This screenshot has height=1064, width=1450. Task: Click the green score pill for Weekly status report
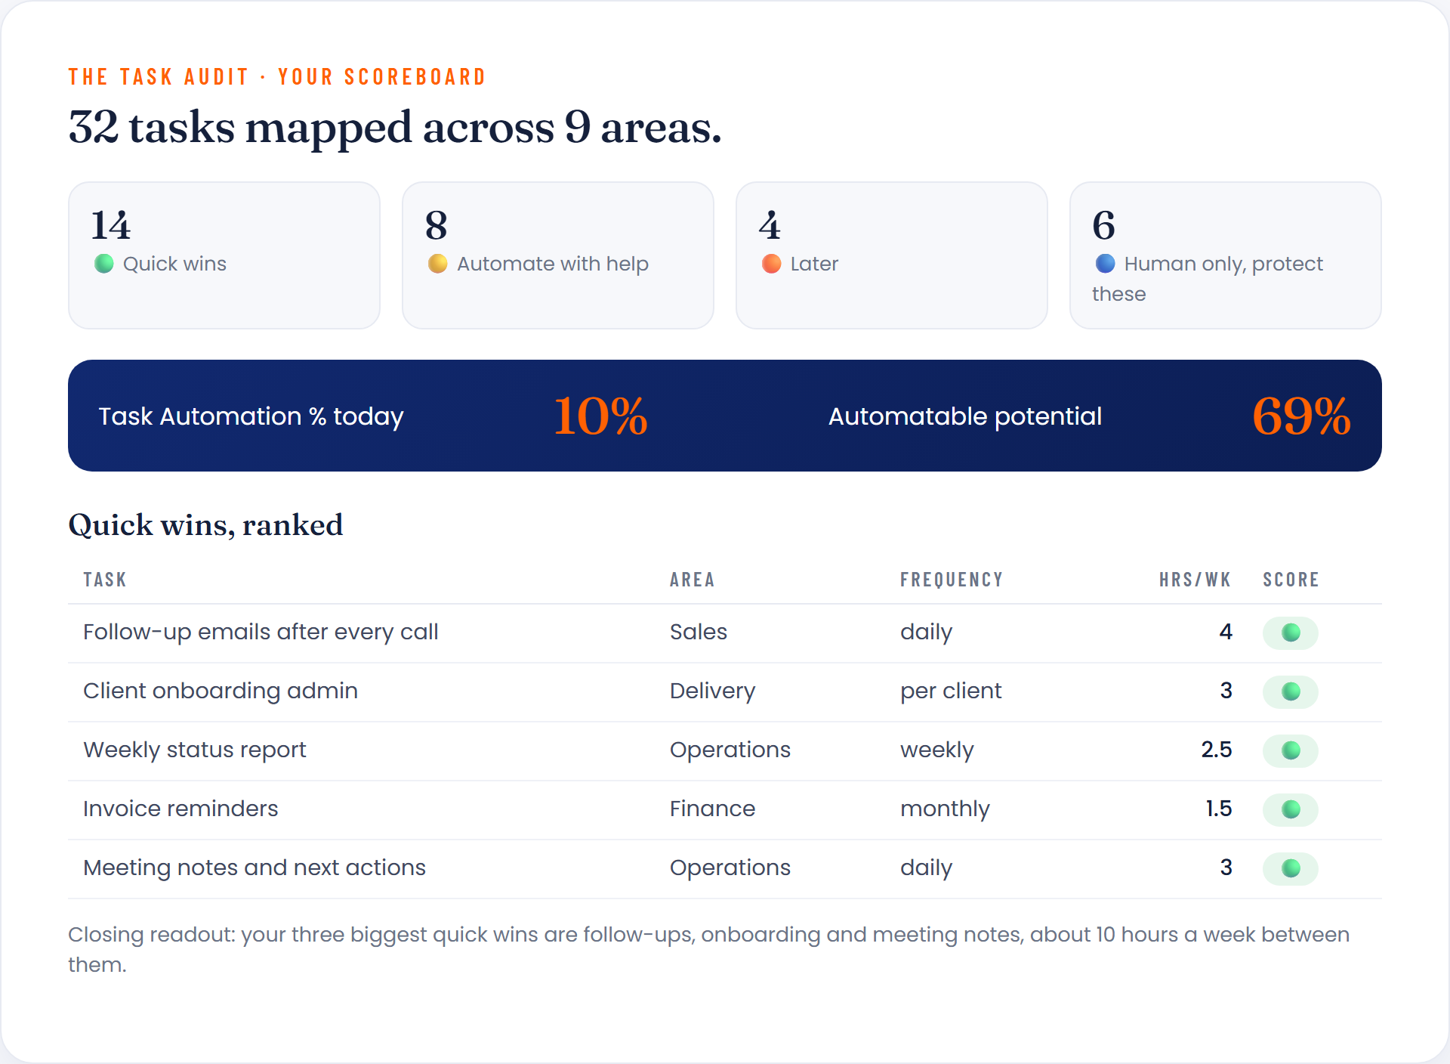tap(1291, 750)
